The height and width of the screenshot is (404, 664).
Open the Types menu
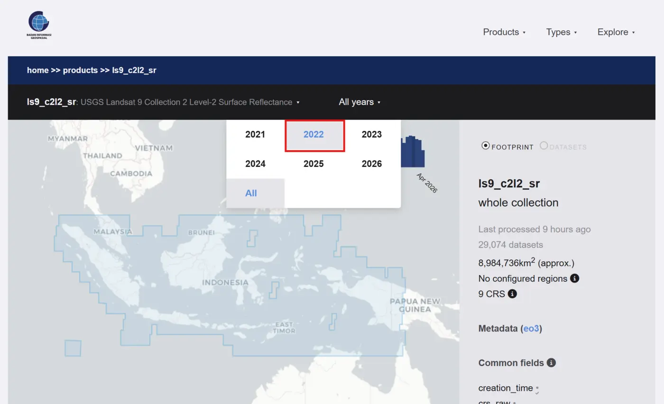coord(562,32)
